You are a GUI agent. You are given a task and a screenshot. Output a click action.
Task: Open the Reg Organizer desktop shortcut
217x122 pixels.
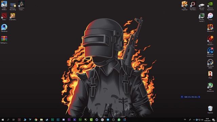184,5
